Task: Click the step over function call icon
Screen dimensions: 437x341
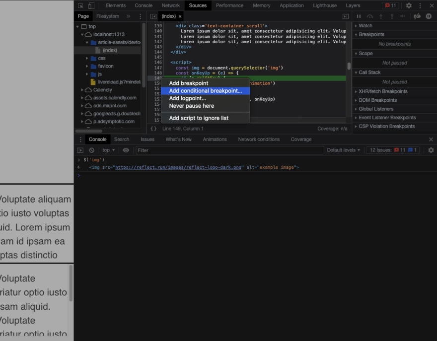Action: click(370, 16)
